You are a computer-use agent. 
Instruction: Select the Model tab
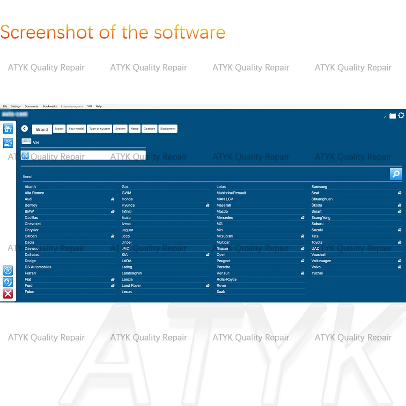tap(59, 129)
